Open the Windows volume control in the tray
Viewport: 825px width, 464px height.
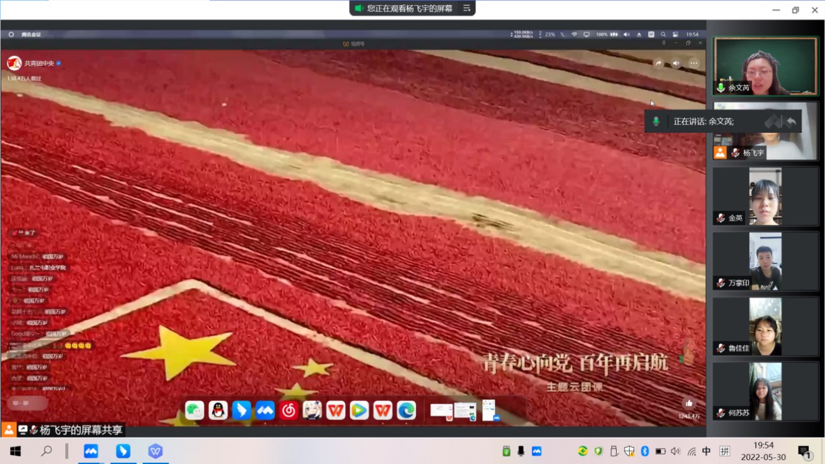(x=675, y=451)
